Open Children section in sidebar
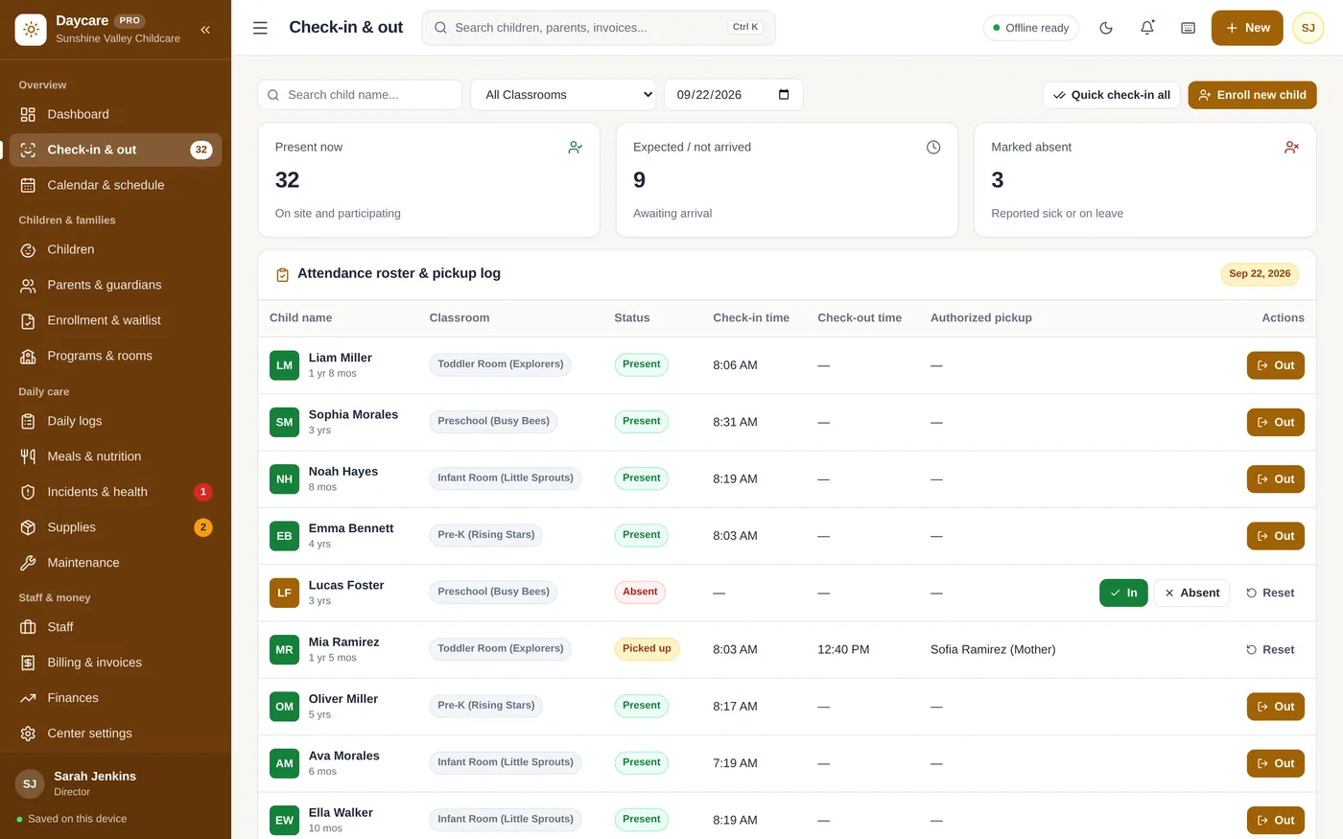1343x839 pixels. coord(115,249)
